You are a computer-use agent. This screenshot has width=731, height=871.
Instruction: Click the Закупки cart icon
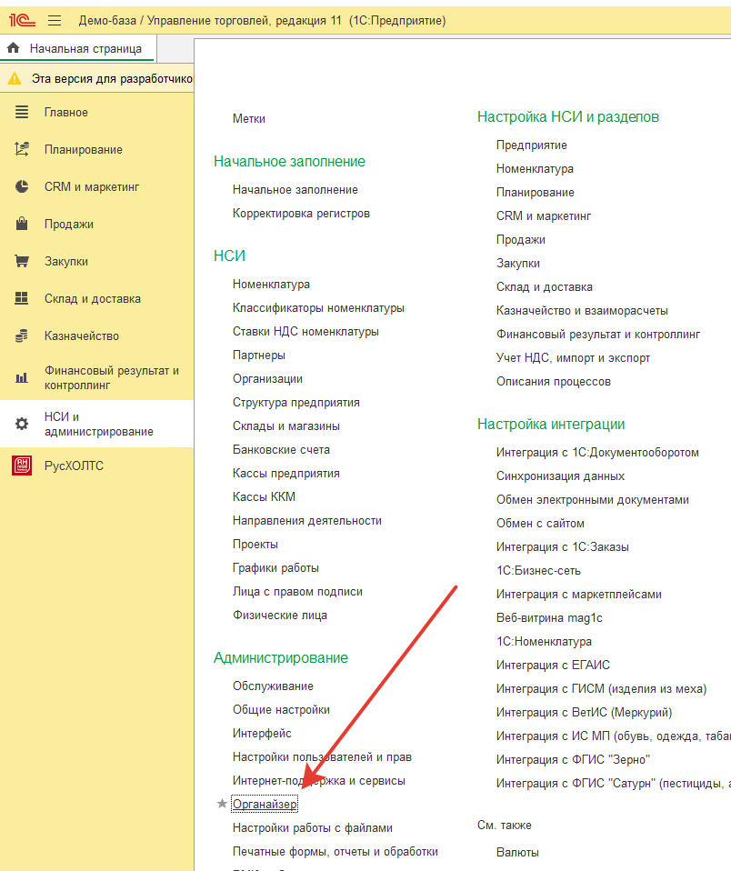pos(22,261)
